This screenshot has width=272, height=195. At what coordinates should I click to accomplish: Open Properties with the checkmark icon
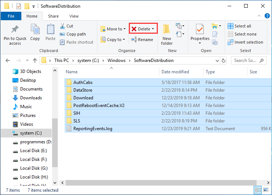pyautogui.click(x=200, y=29)
